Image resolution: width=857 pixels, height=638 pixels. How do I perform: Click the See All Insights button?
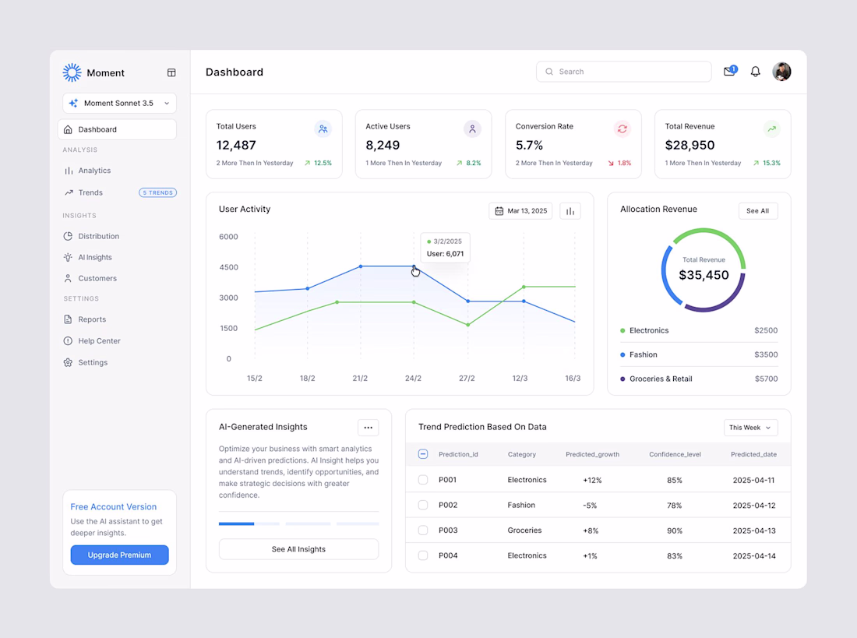tap(298, 549)
